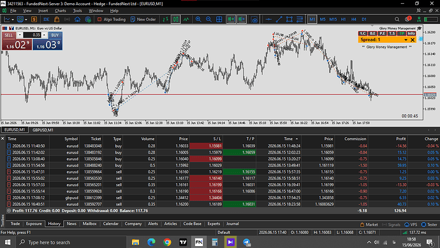Click the New Order button
Screen dimensions: 440x248
click(143, 19)
